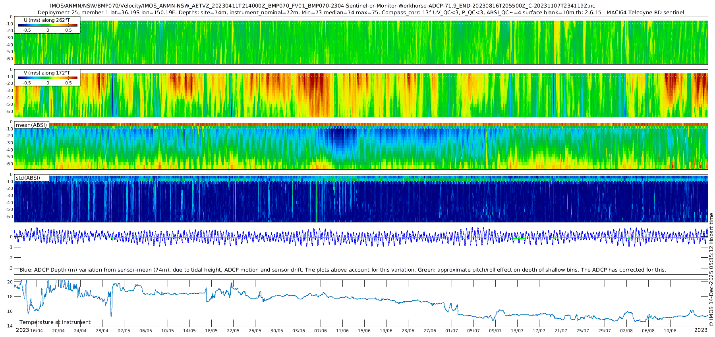Click the 2023 year label at bottom left
Viewport: 715px width, 337px height.
(22, 330)
